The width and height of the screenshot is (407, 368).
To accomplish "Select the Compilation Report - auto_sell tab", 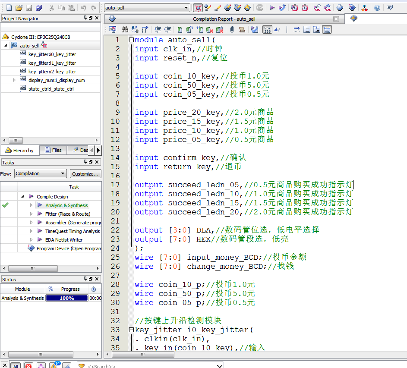I will (x=224, y=19).
